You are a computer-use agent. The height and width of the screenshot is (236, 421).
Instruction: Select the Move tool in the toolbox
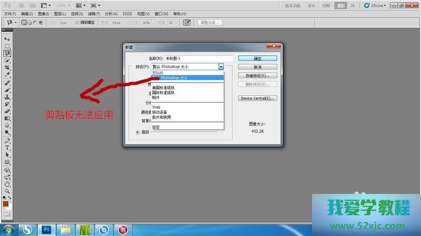pyautogui.click(x=7, y=39)
